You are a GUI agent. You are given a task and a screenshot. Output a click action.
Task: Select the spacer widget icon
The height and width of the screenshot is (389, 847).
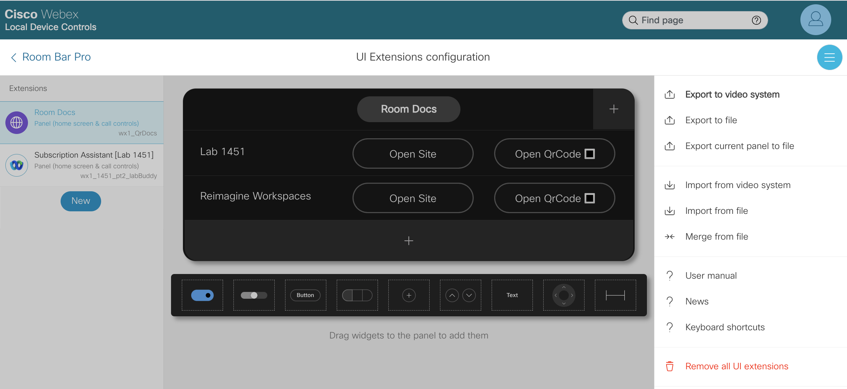point(615,295)
